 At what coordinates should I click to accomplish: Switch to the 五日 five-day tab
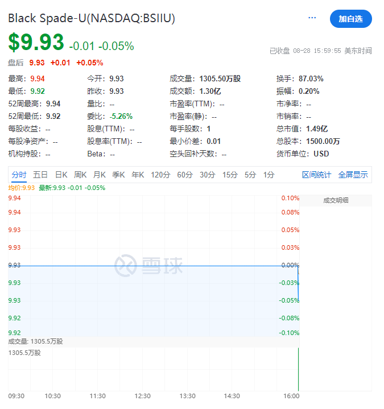40,175
